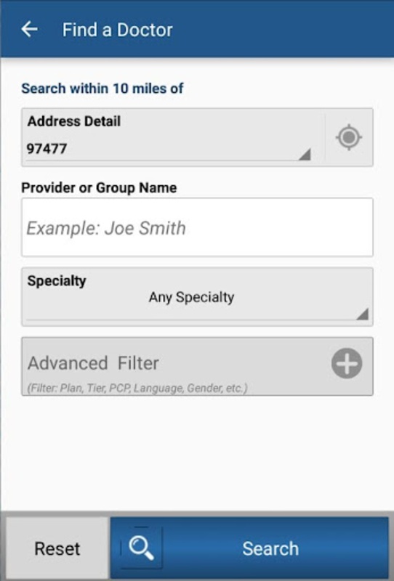This screenshot has height=581, width=394.
Task: Tap the Advanced Filter text
Action: (93, 363)
